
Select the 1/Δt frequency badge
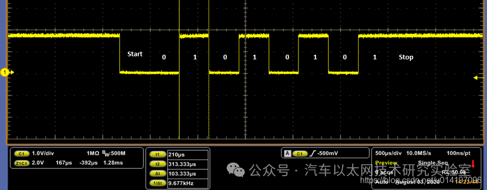(158, 183)
